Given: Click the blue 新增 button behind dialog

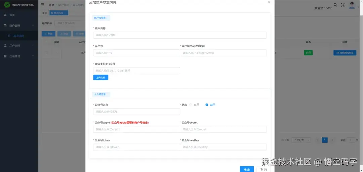Looking at the screenshot, I should click(48, 34).
